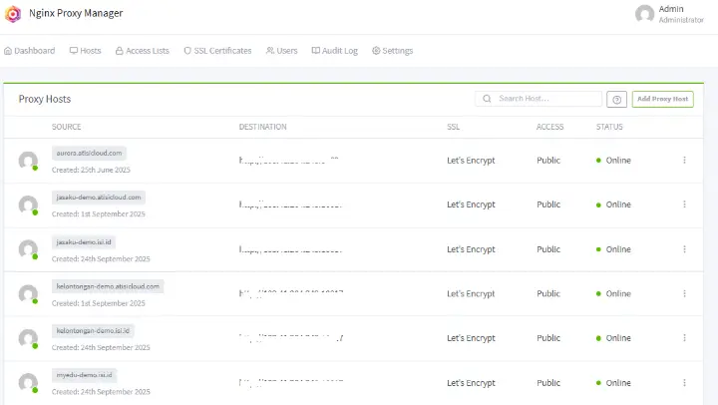Expand options menu for kelontongan-demo.atisicloud.com

684,294
